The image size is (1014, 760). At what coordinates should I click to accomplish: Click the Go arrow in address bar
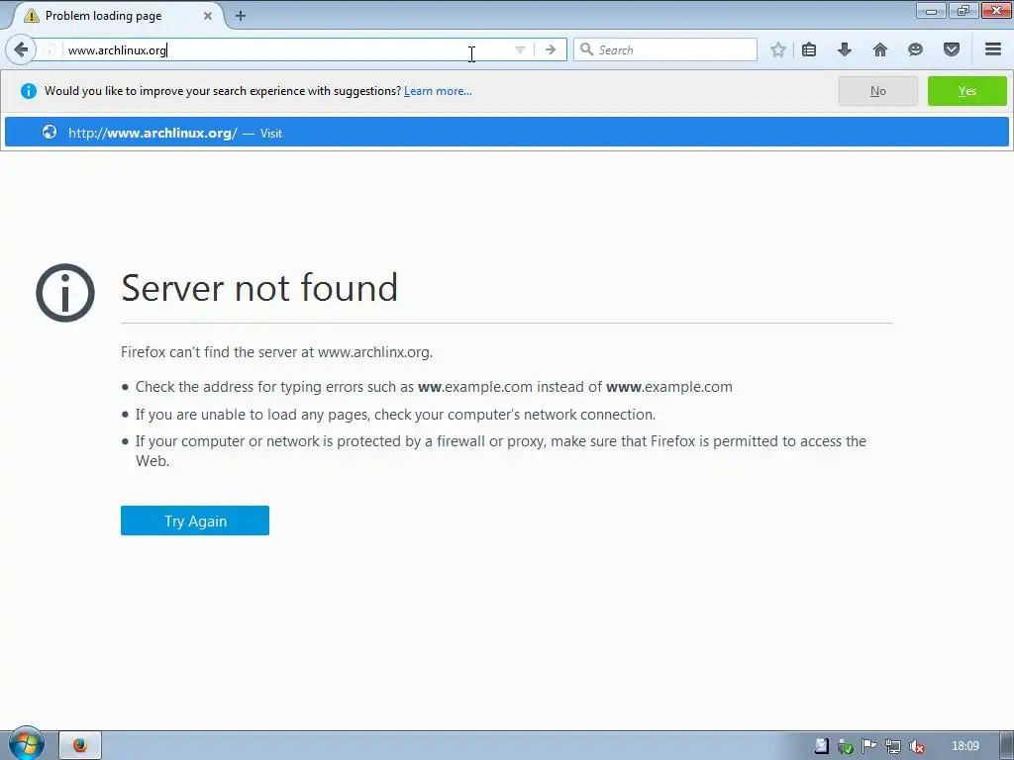551,49
